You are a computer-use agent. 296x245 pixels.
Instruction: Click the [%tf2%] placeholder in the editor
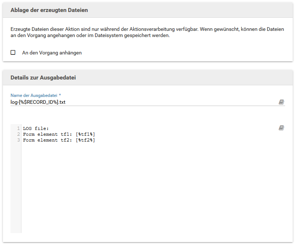[x=85, y=140]
